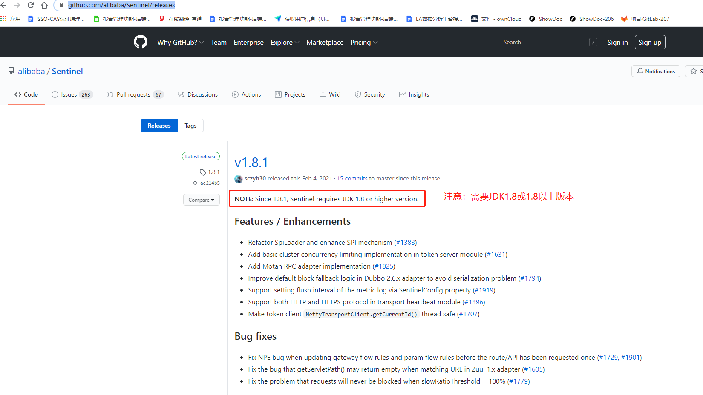
Task: Open issue #1896 link
Action: click(x=474, y=302)
